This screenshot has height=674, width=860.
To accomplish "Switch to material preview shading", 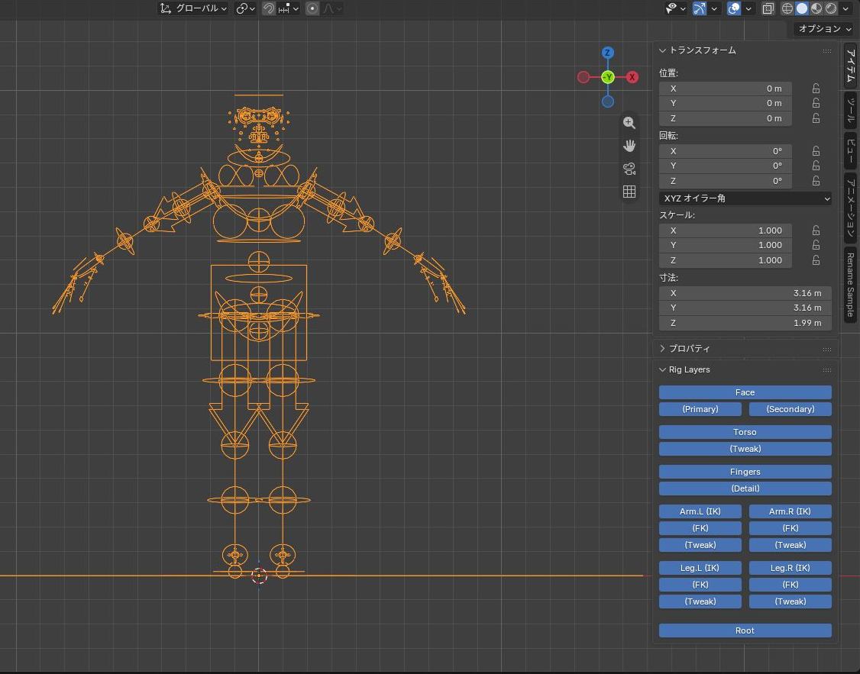I will coord(816,8).
